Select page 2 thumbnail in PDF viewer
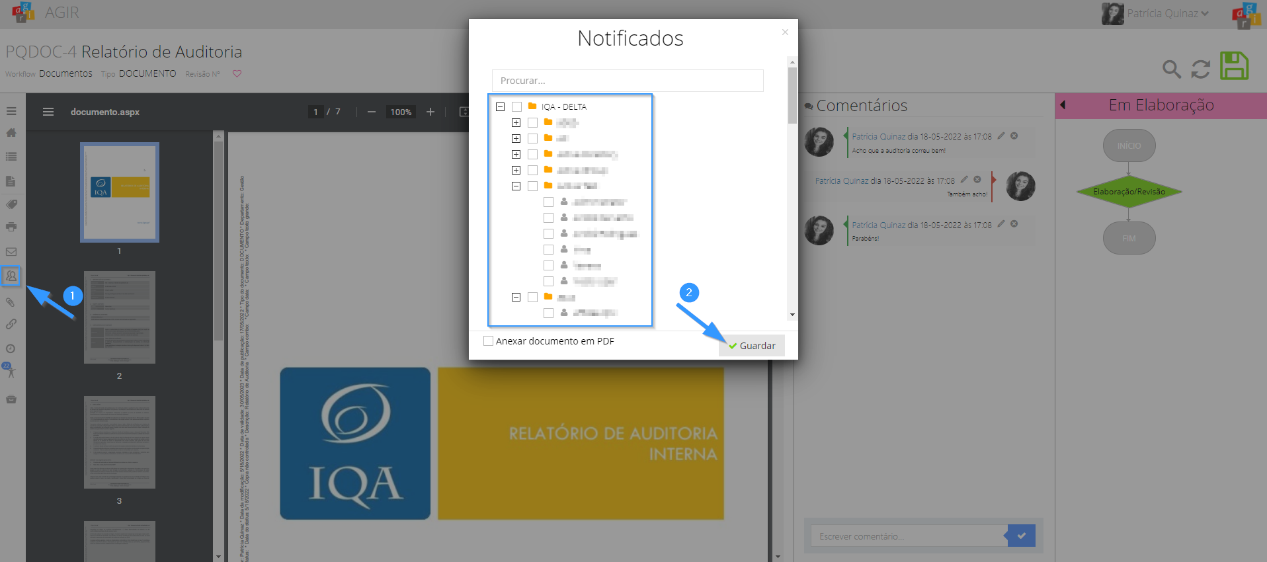 coord(120,317)
